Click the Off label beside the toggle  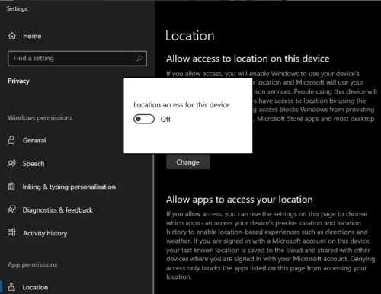click(165, 119)
